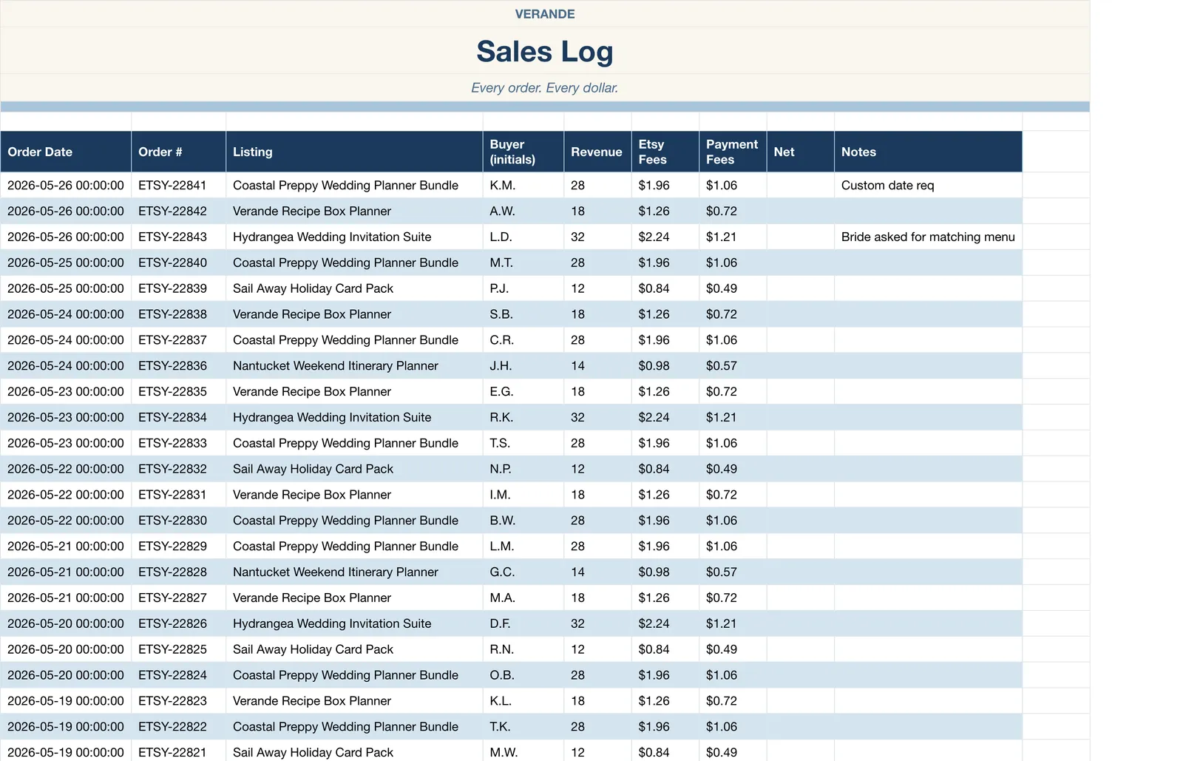The width and height of the screenshot is (1183, 761).
Task: Select order number ETSY-22825
Action: [179, 649]
